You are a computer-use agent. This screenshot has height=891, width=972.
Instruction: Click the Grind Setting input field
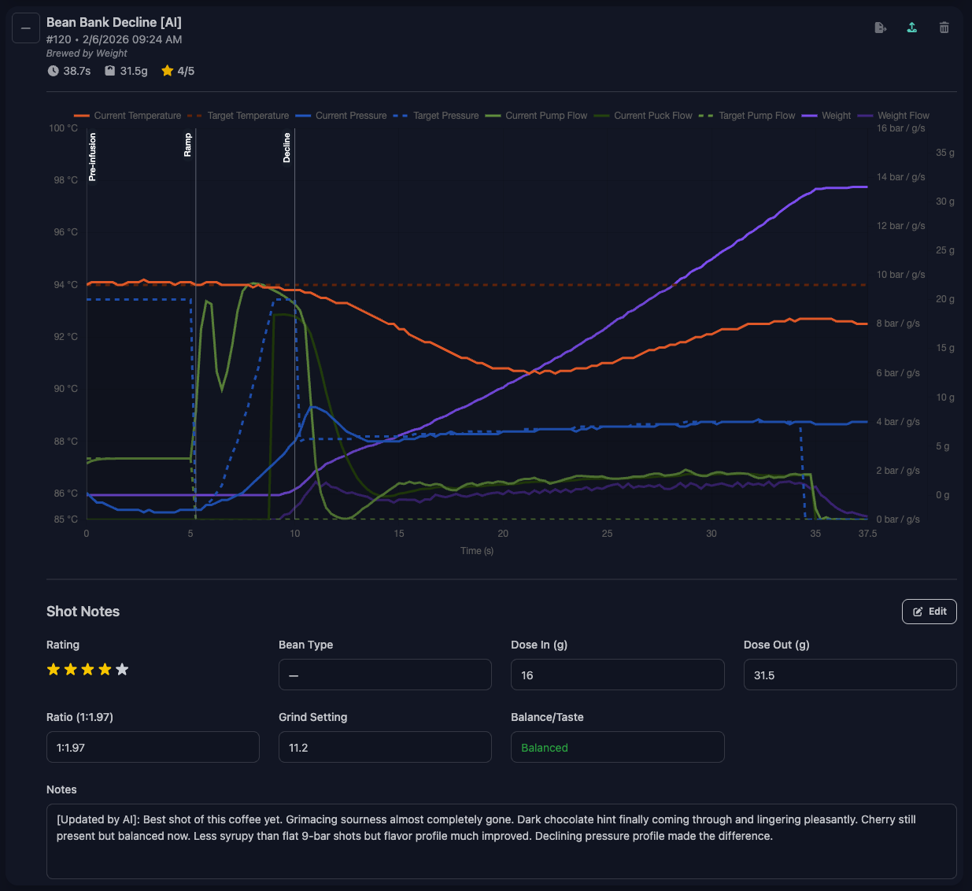click(x=385, y=747)
